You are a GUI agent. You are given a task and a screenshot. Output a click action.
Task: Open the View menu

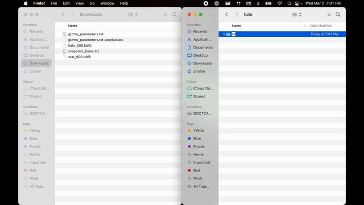tap(80, 3)
